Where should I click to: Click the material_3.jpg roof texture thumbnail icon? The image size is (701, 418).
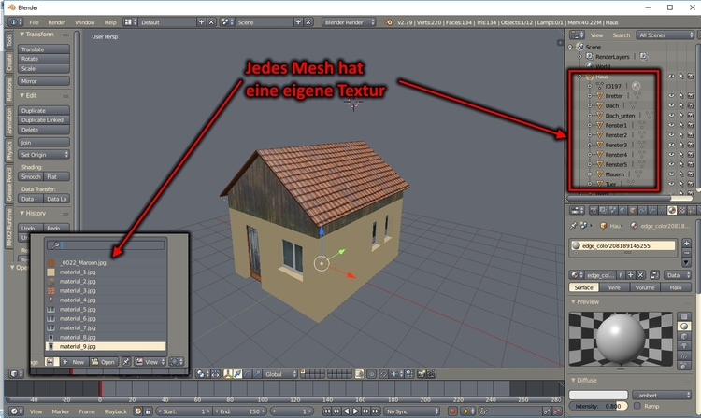[51, 290]
